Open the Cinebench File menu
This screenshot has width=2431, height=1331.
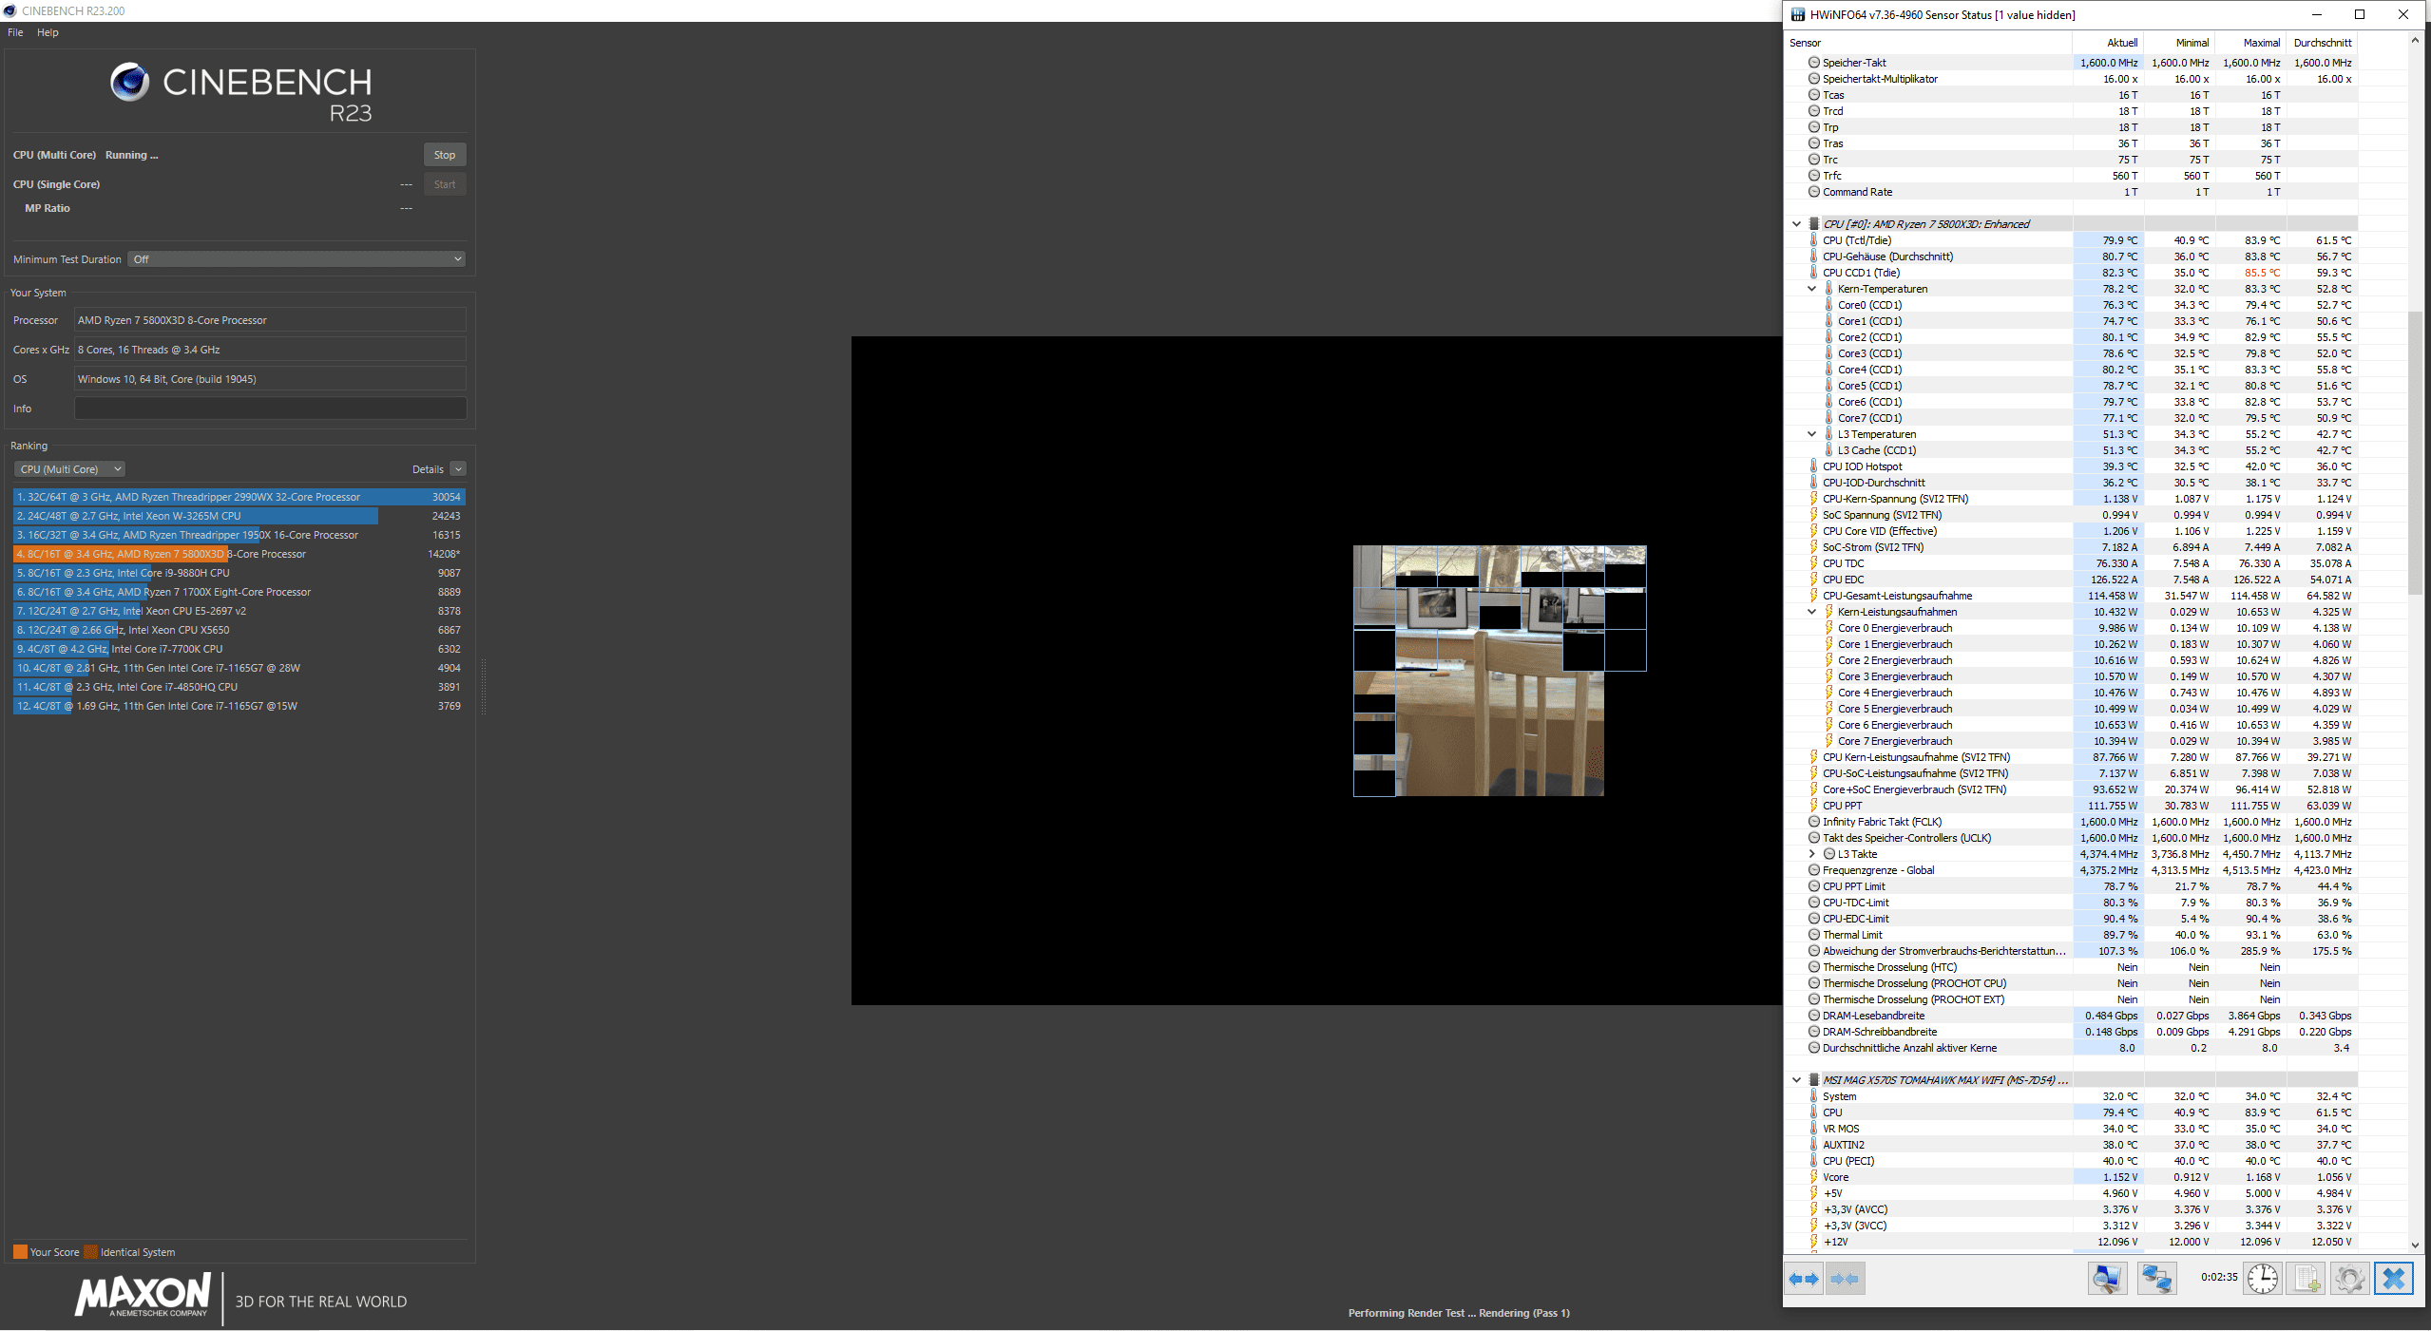click(15, 32)
